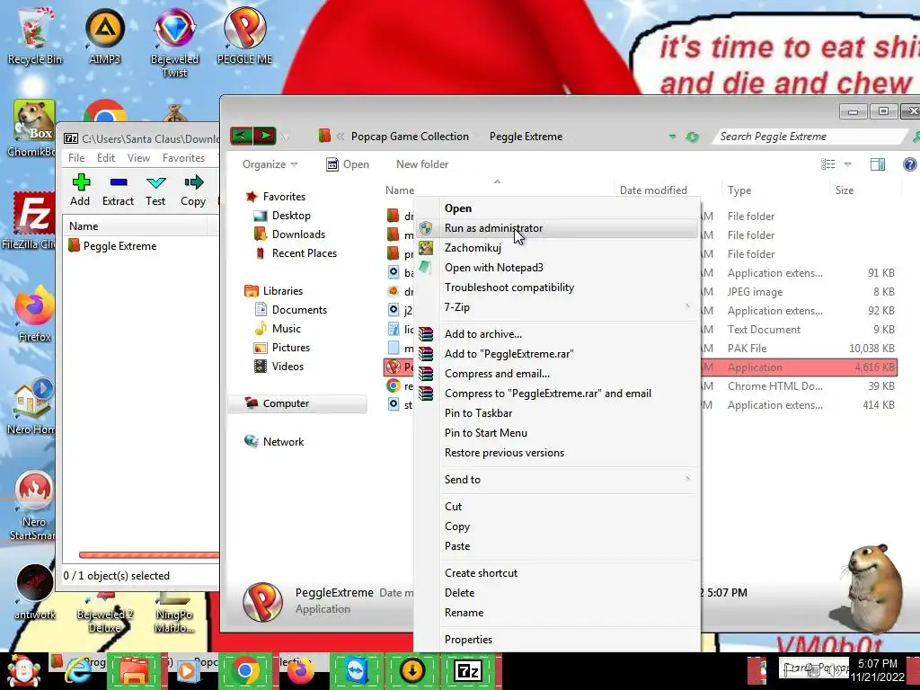Click the New folder button

coord(422,164)
